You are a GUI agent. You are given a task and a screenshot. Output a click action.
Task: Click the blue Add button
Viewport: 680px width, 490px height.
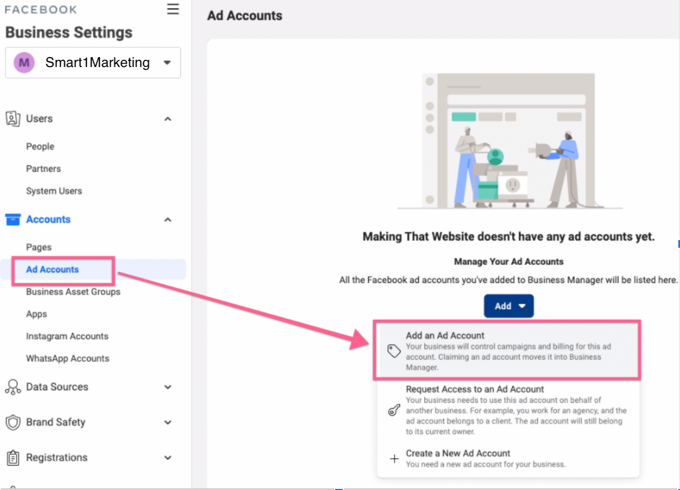tap(508, 306)
